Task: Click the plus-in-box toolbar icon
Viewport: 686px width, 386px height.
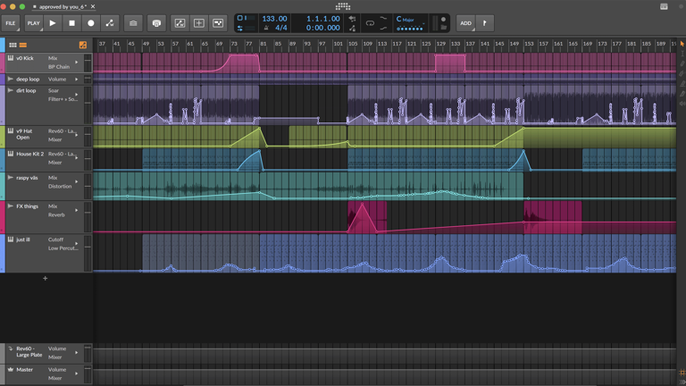Action: (199, 23)
